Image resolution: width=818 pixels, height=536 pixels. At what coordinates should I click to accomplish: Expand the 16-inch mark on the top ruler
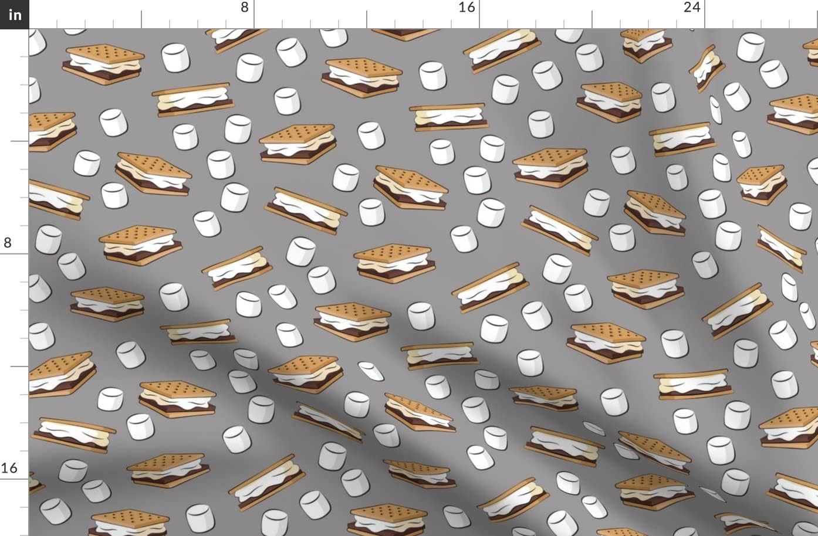point(467,8)
